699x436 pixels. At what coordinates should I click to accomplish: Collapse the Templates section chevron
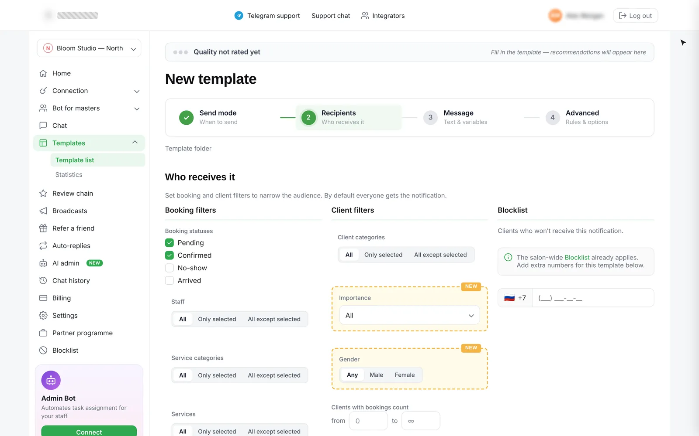coord(135,143)
